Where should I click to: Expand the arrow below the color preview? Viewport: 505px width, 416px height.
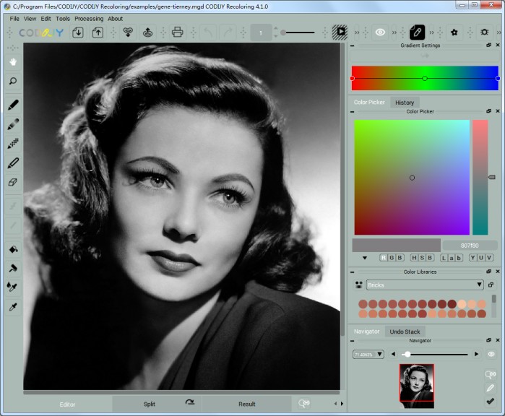point(365,258)
